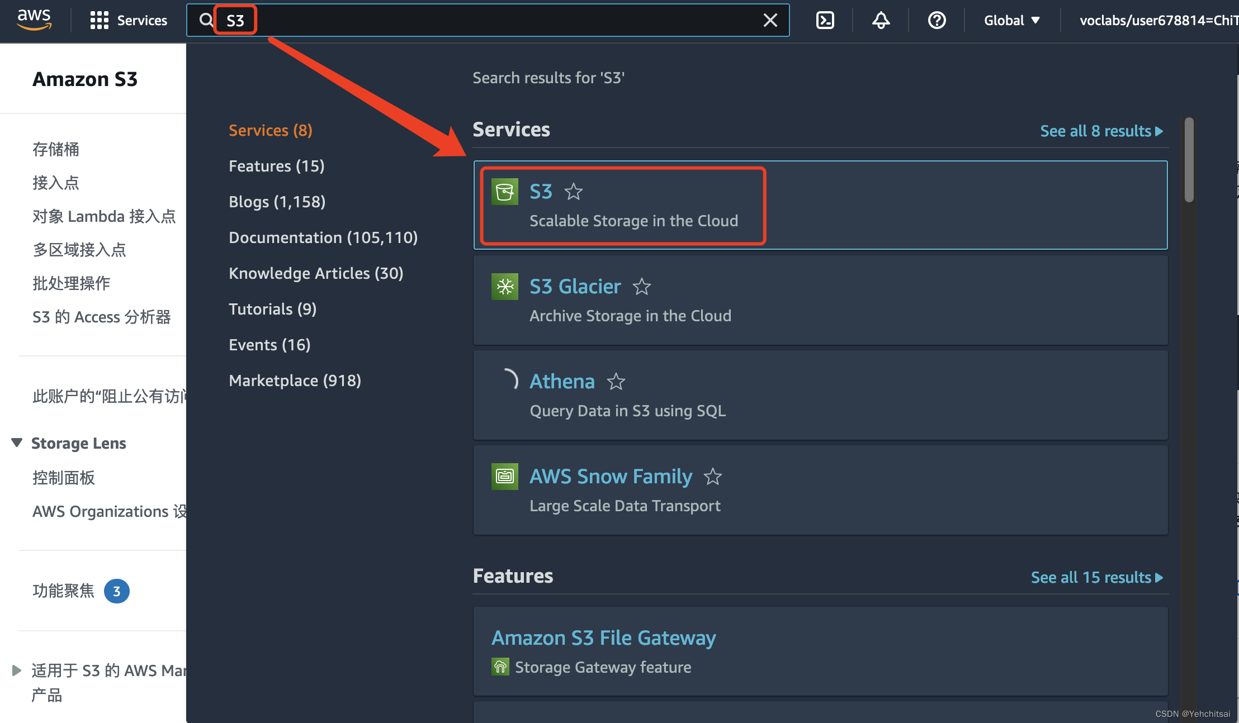This screenshot has height=723, width=1239.
Task: Open the Global region dropdown
Action: (1012, 20)
